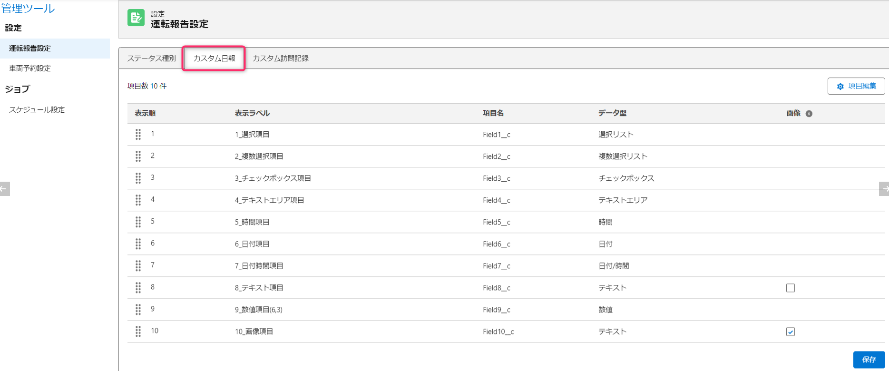Click the Field5__c cell
The width and height of the screenshot is (889, 371).
coord(497,222)
